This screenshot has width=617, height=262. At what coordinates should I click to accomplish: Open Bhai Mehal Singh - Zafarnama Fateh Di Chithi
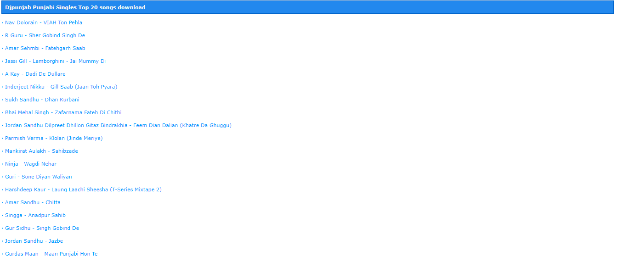tap(63, 112)
